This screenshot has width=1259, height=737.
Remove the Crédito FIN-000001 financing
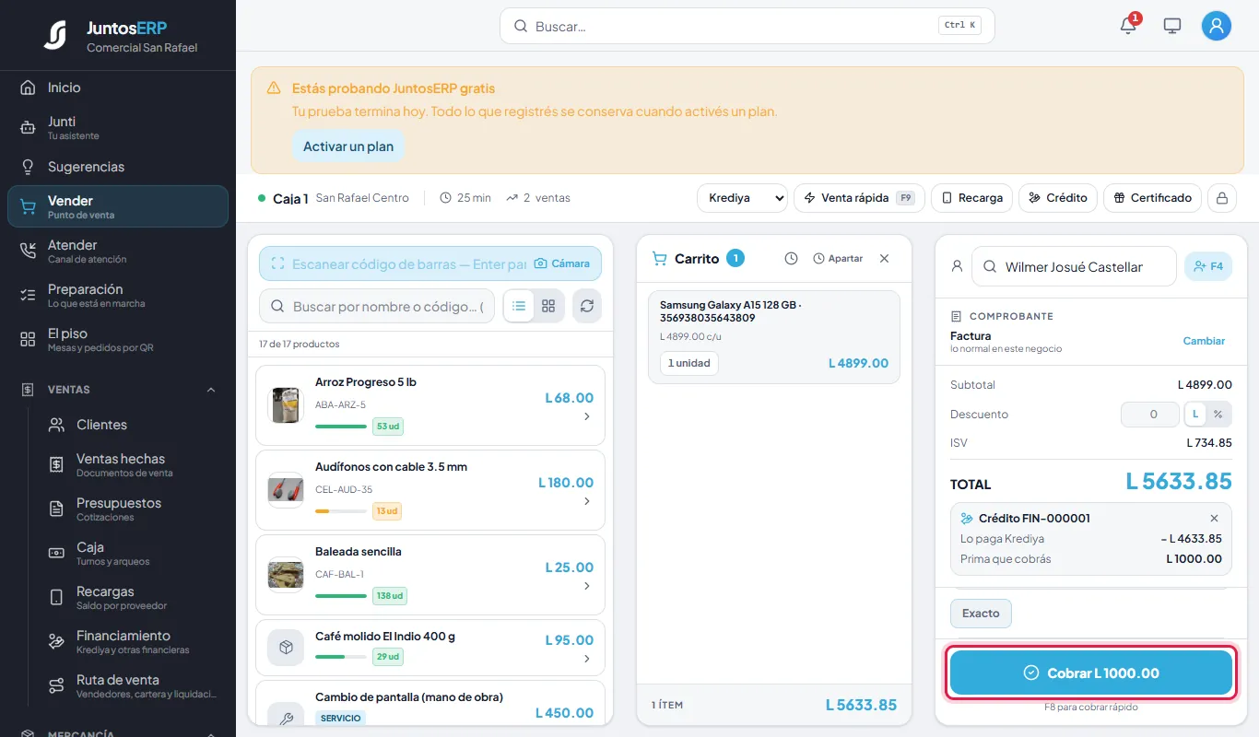(x=1214, y=519)
